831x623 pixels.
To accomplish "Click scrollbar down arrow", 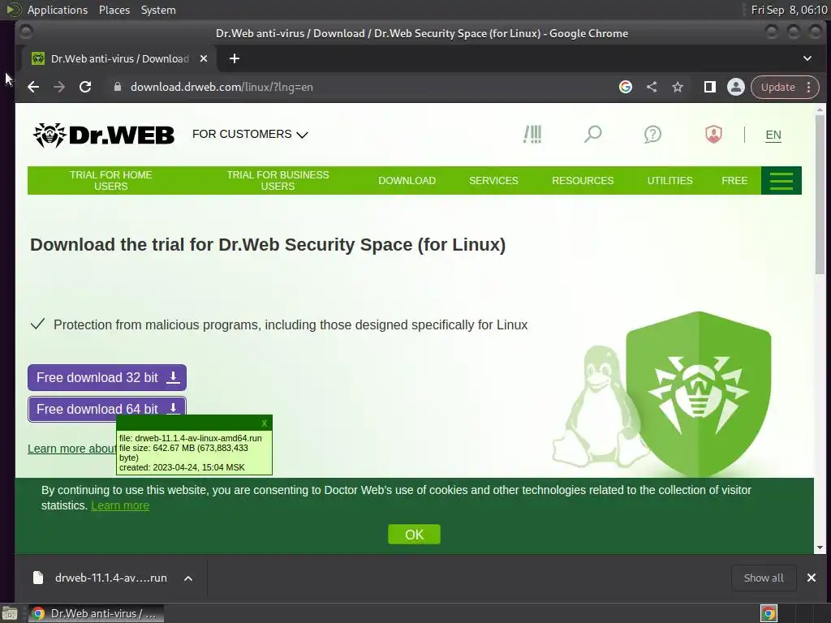I will pyautogui.click(x=820, y=548).
